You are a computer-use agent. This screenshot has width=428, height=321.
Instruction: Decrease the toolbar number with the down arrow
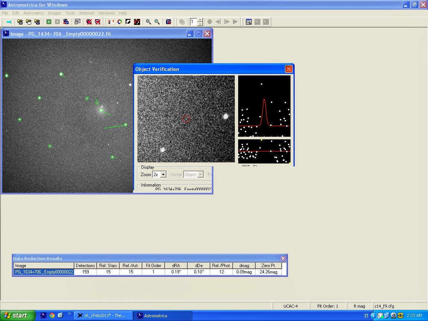[x=200, y=24]
